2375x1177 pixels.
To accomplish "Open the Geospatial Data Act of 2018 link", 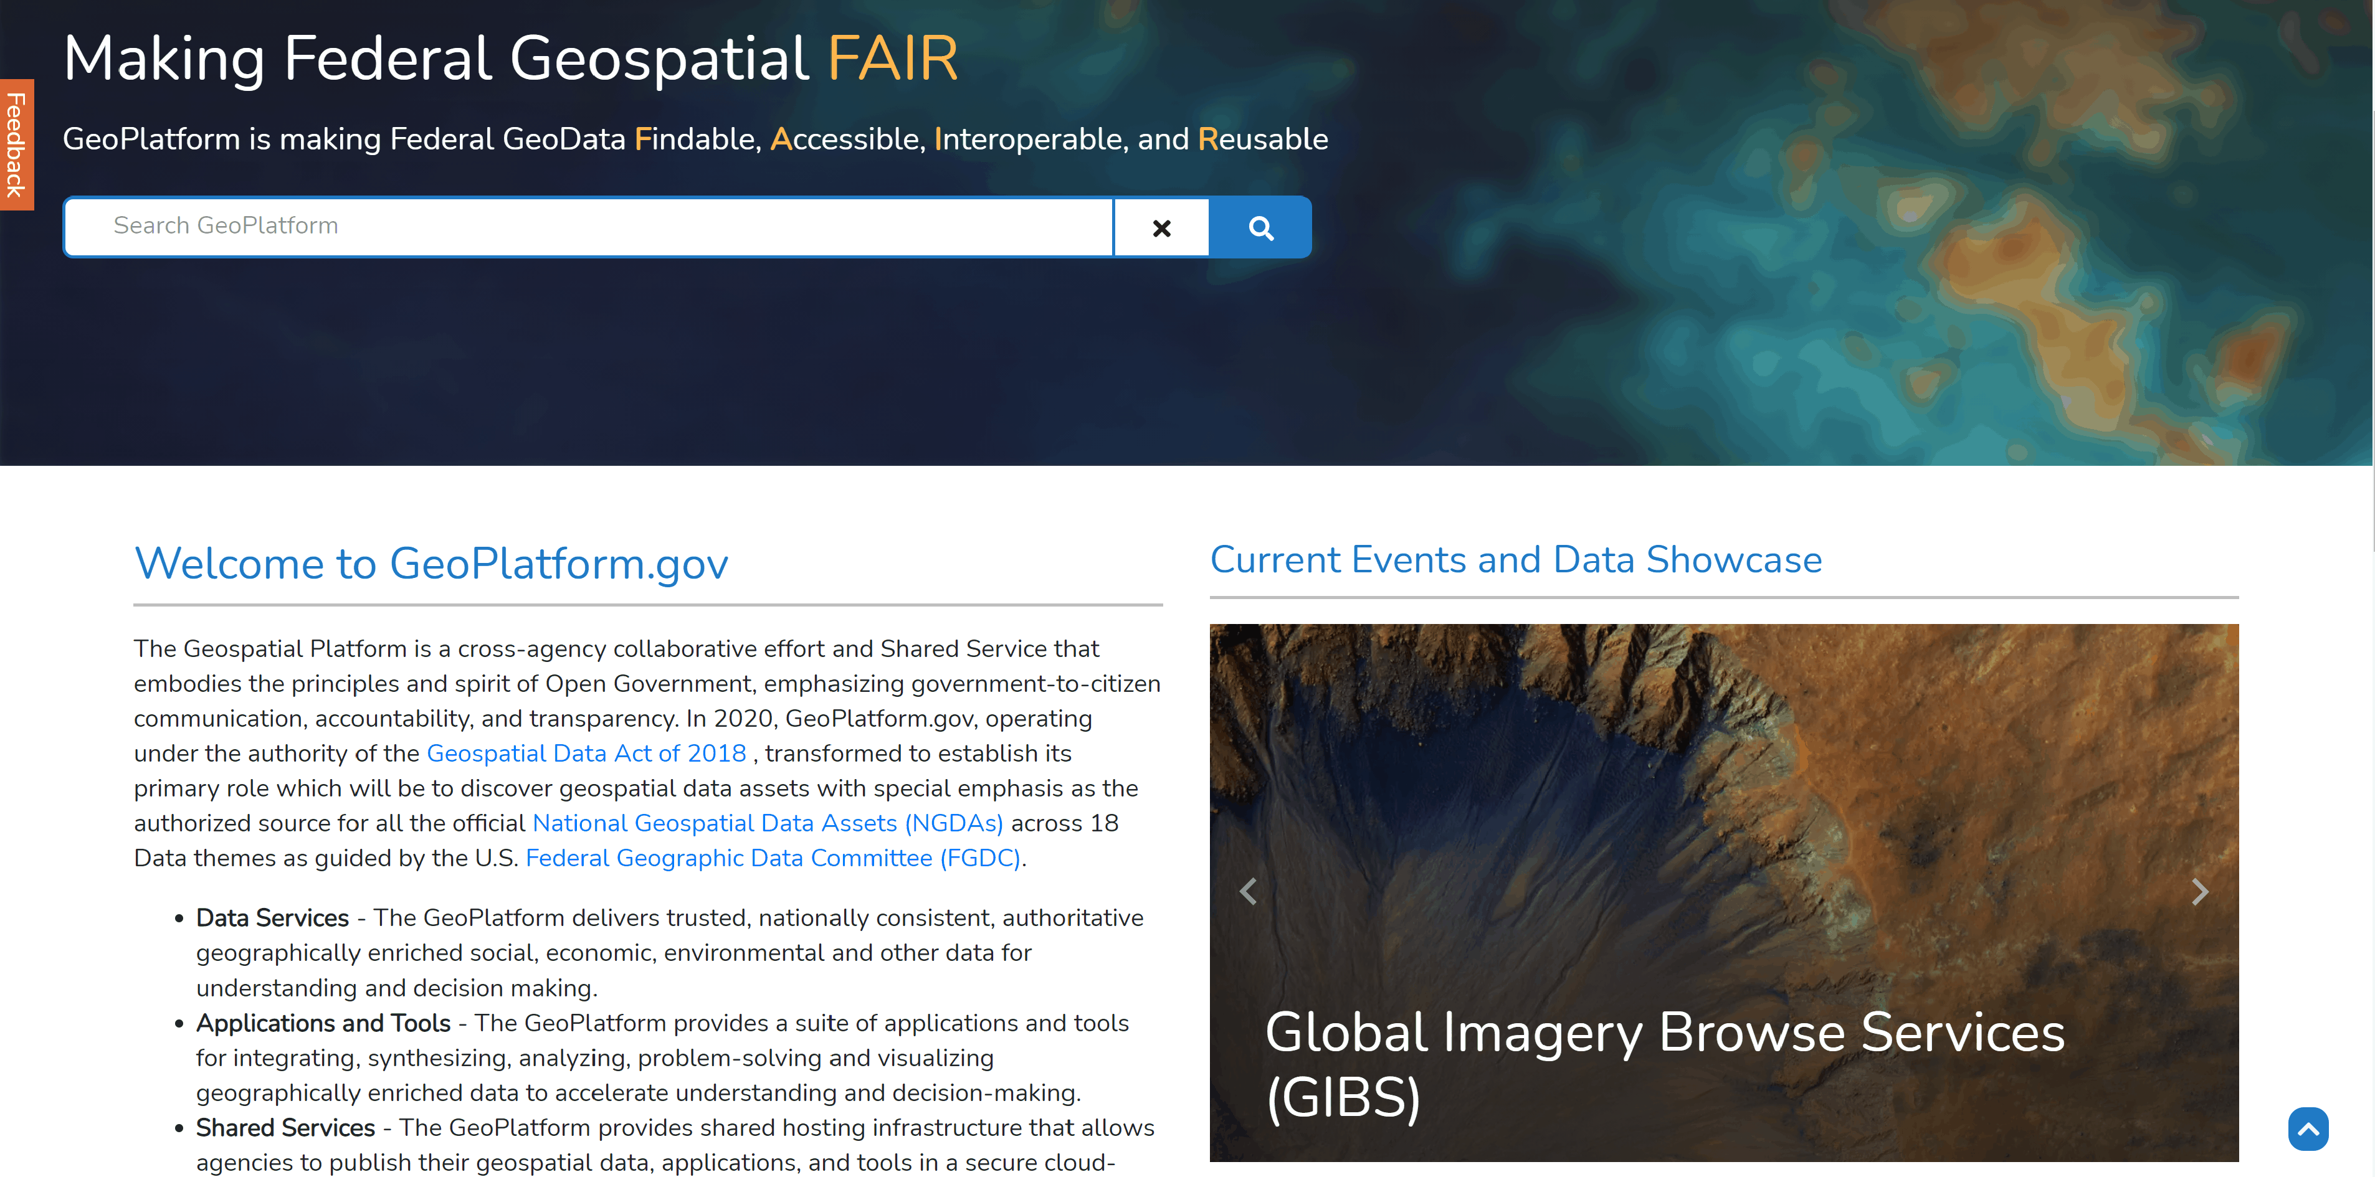I will tap(586, 753).
